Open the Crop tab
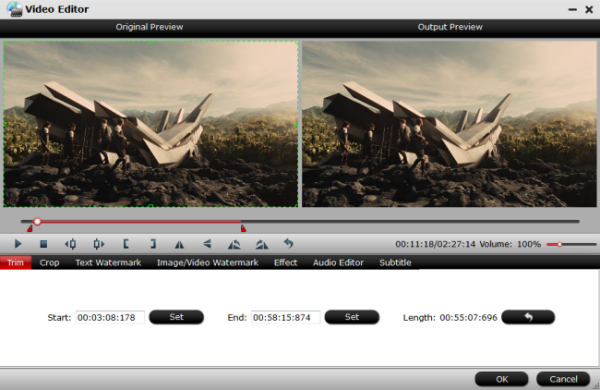Screen dimensions: 600x390 (49, 262)
